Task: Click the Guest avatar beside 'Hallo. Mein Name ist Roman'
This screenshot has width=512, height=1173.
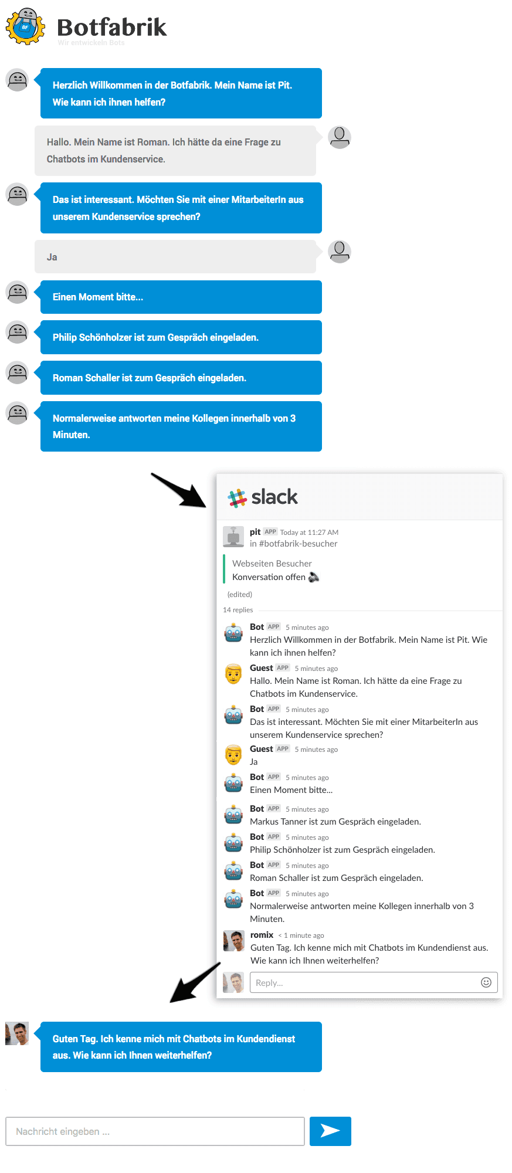Action: (233, 674)
